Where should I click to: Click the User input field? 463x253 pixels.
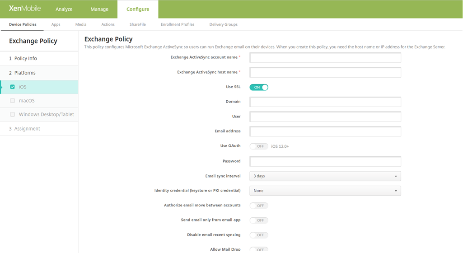325,117
